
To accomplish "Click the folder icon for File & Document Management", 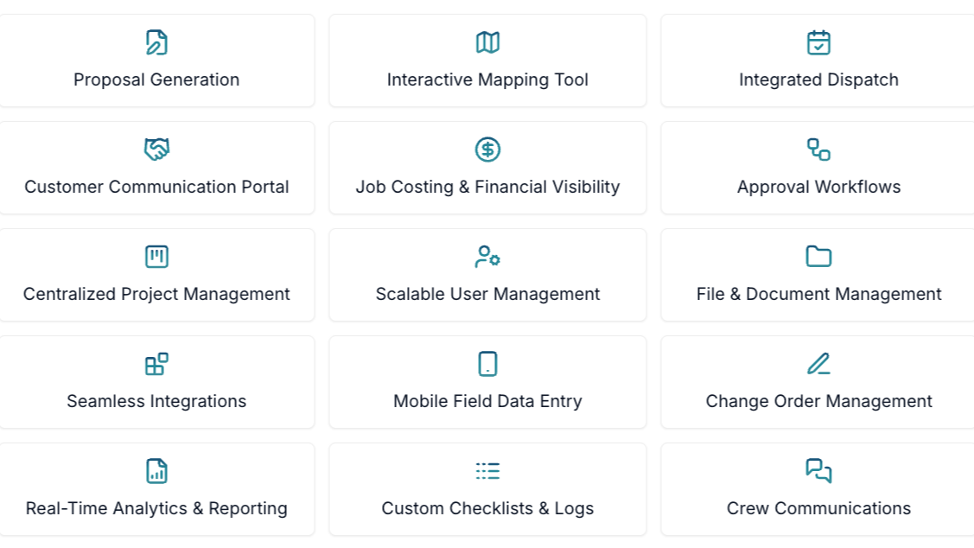I will 818,257.
